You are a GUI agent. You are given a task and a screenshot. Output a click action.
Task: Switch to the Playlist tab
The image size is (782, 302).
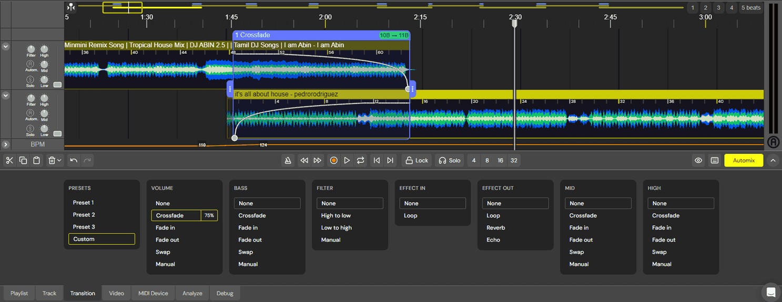click(x=19, y=293)
